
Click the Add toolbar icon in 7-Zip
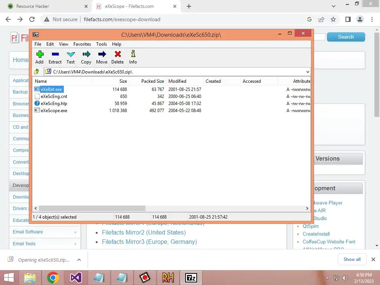coord(39,54)
